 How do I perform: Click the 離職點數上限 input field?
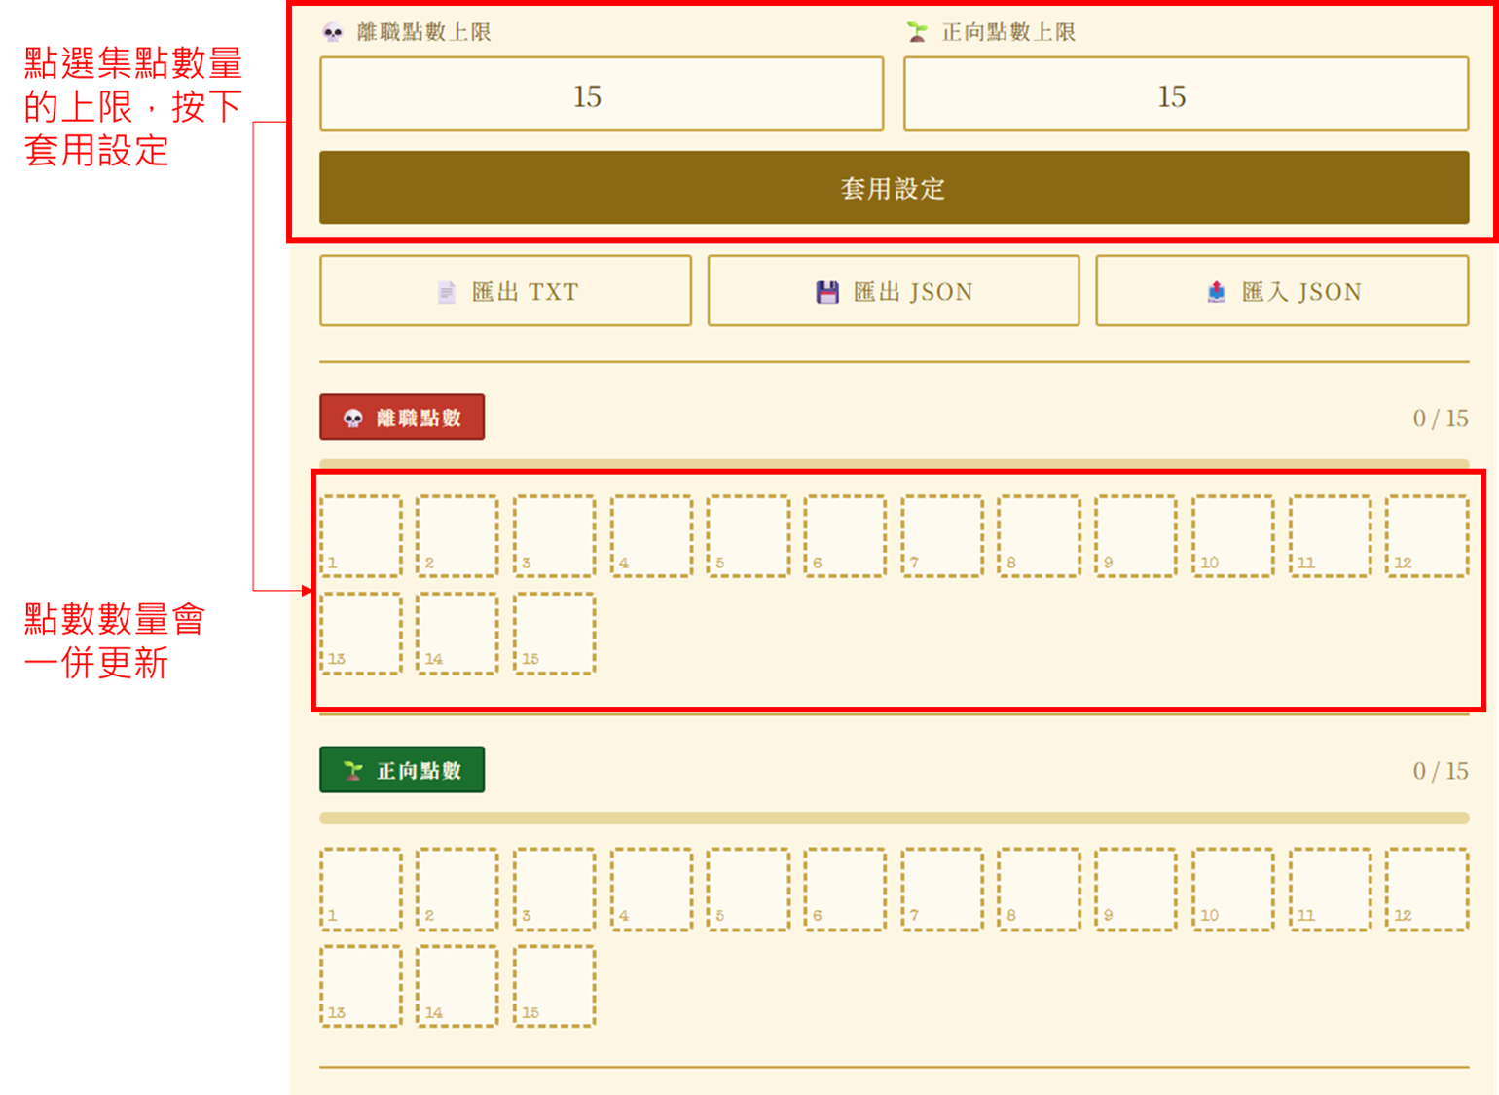click(602, 94)
